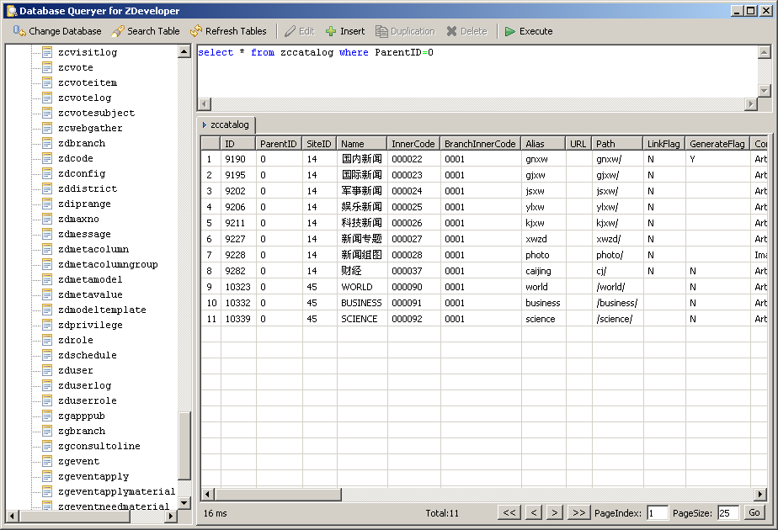
Task: Go to first page of results
Action: [509, 512]
